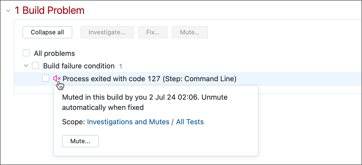Click the red 1 Build Problem heading
The height and width of the screenshot is (165, 362).
pos(49,11)
